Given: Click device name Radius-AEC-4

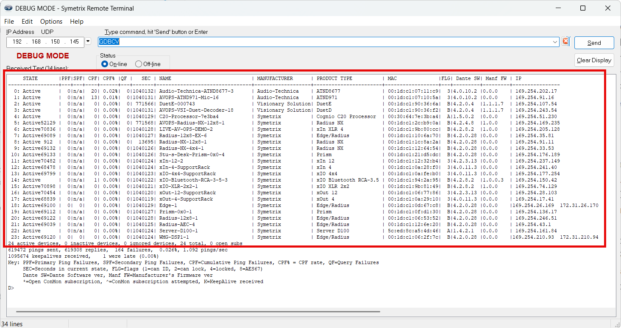Looking at the screenshot, I should [x=177, y=224].
